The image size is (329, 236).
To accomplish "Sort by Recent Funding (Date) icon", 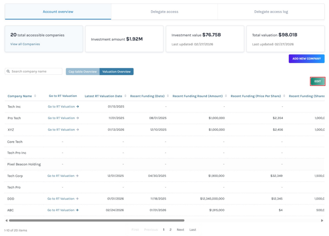I will pos(168,96).
